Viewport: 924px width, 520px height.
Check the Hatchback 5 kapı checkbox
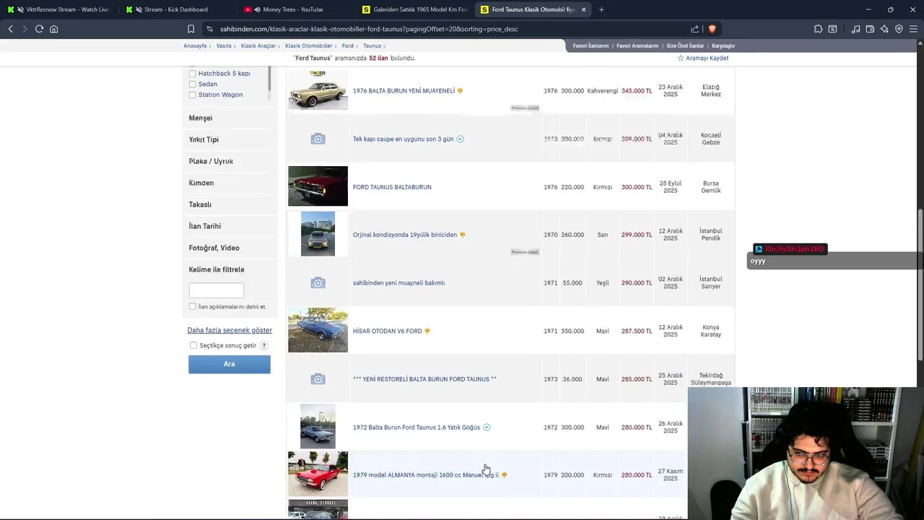[192, 73]
